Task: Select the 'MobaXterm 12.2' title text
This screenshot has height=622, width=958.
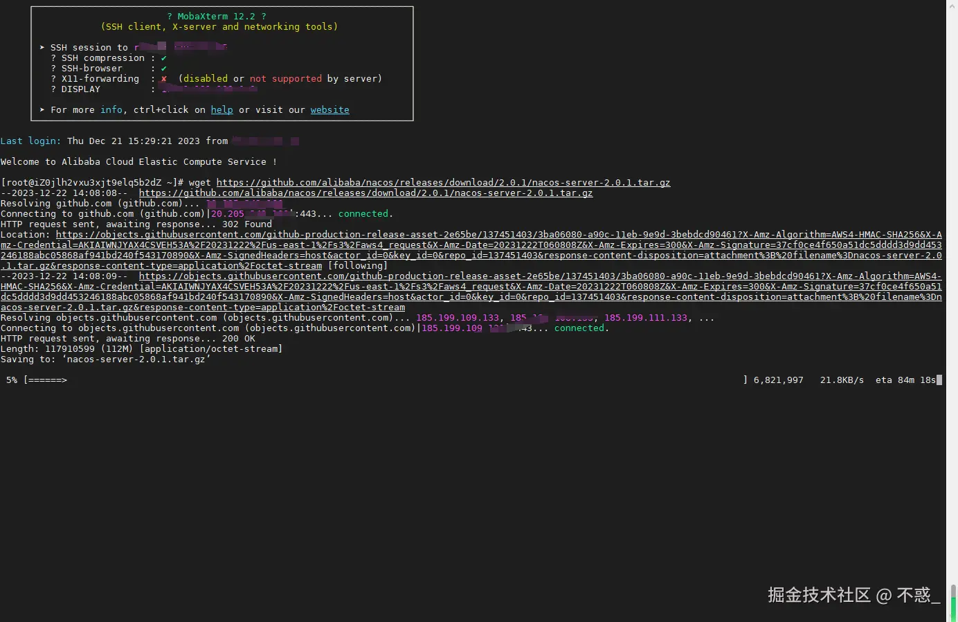Action: click(x=216, y=16)
